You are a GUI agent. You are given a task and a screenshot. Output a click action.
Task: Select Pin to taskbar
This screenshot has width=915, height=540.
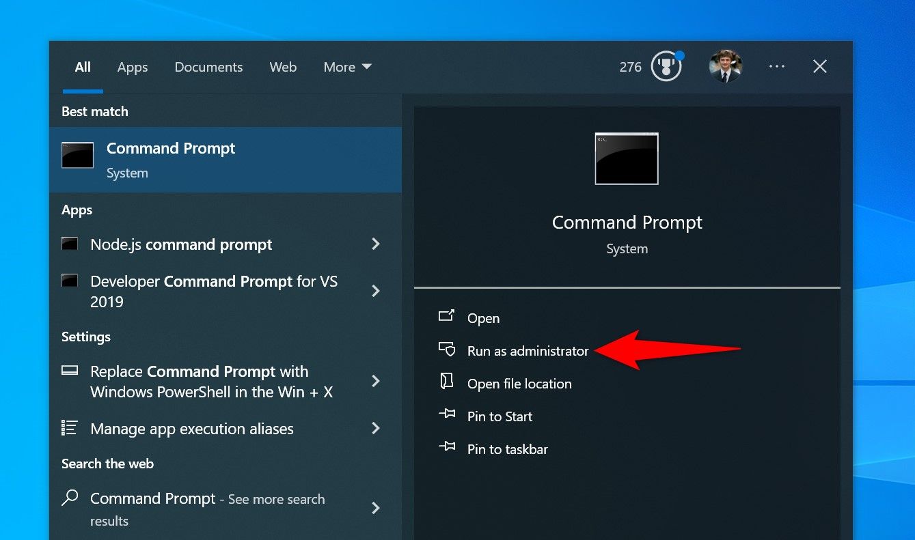click(507, 449)
